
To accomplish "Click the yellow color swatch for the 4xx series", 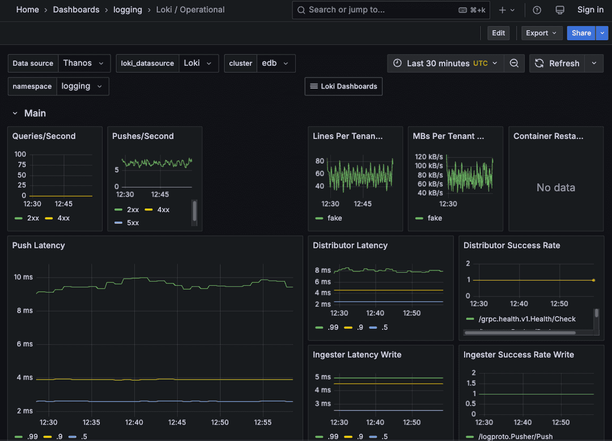I will [x=49, y=218].
